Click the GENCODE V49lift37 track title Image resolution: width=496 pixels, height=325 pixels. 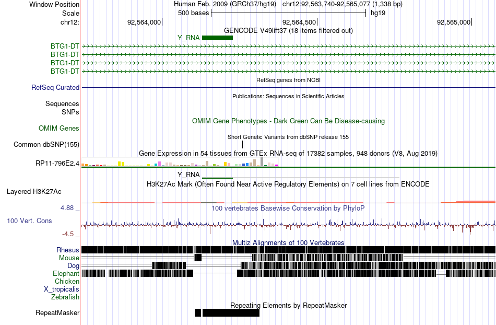tap(289, 30)
